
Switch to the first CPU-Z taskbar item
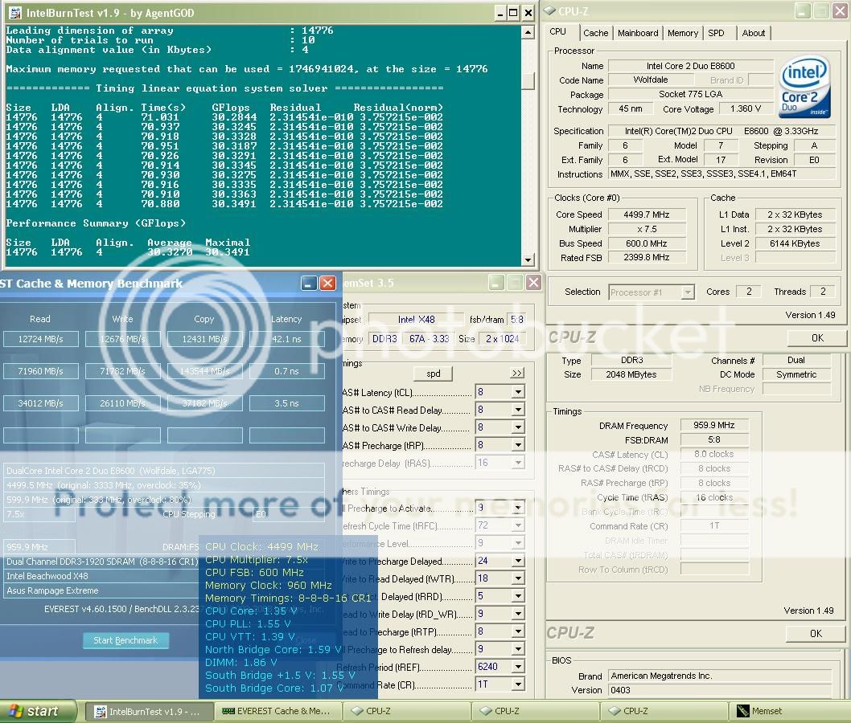tap(406, 711)
